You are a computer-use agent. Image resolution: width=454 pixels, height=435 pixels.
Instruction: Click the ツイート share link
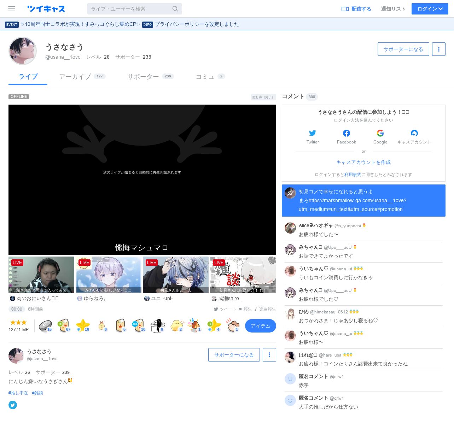[x=225, y=309]
